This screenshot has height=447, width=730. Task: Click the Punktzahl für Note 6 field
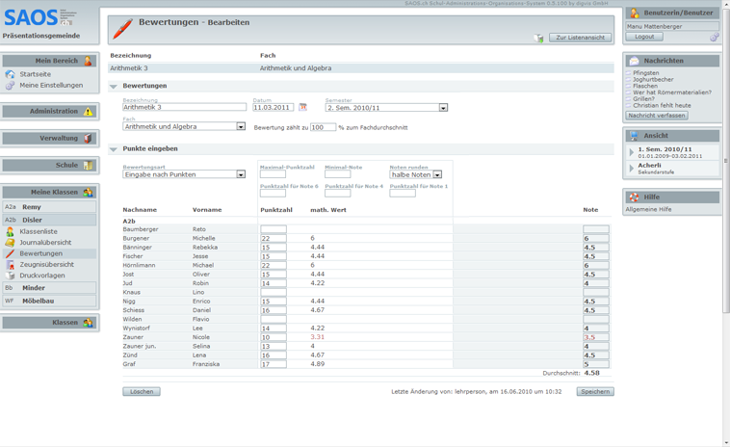tap(273, 194)
